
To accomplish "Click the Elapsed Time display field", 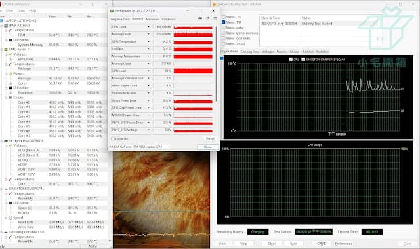I will pos(372,231).
